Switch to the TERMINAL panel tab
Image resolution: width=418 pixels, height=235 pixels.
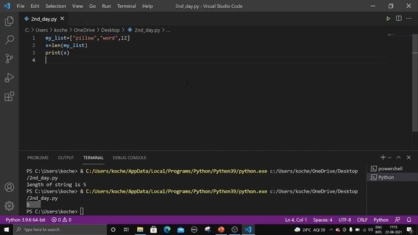pyautogui.click(x=93, y=158)
